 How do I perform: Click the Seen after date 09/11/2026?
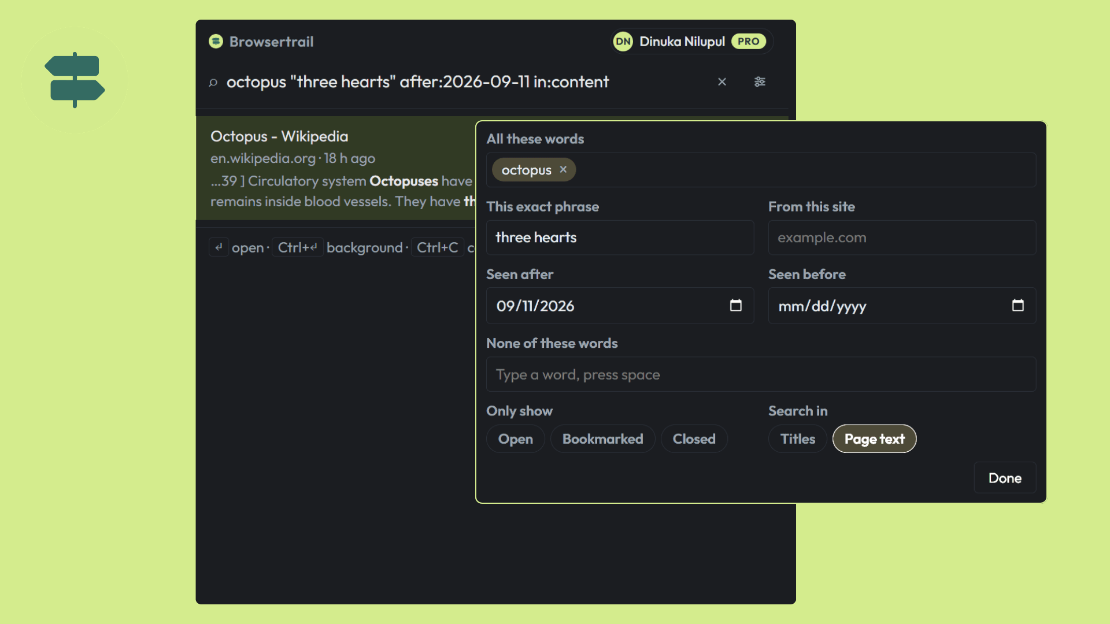(x=535, y=306)
